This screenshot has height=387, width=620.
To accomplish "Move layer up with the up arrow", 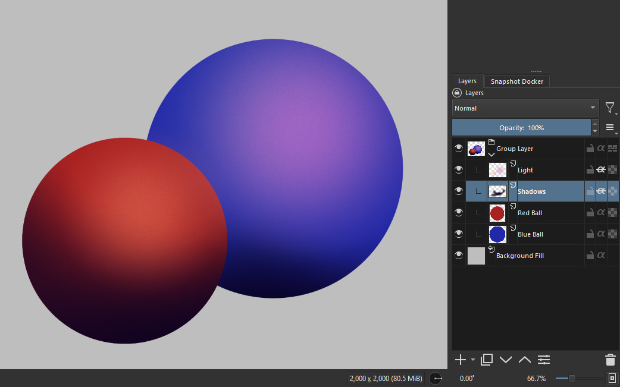I will [525, 360].
